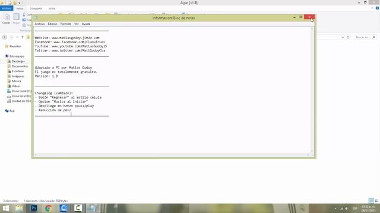Click the blue Camtasia taskbar icon

coord(64,208)
